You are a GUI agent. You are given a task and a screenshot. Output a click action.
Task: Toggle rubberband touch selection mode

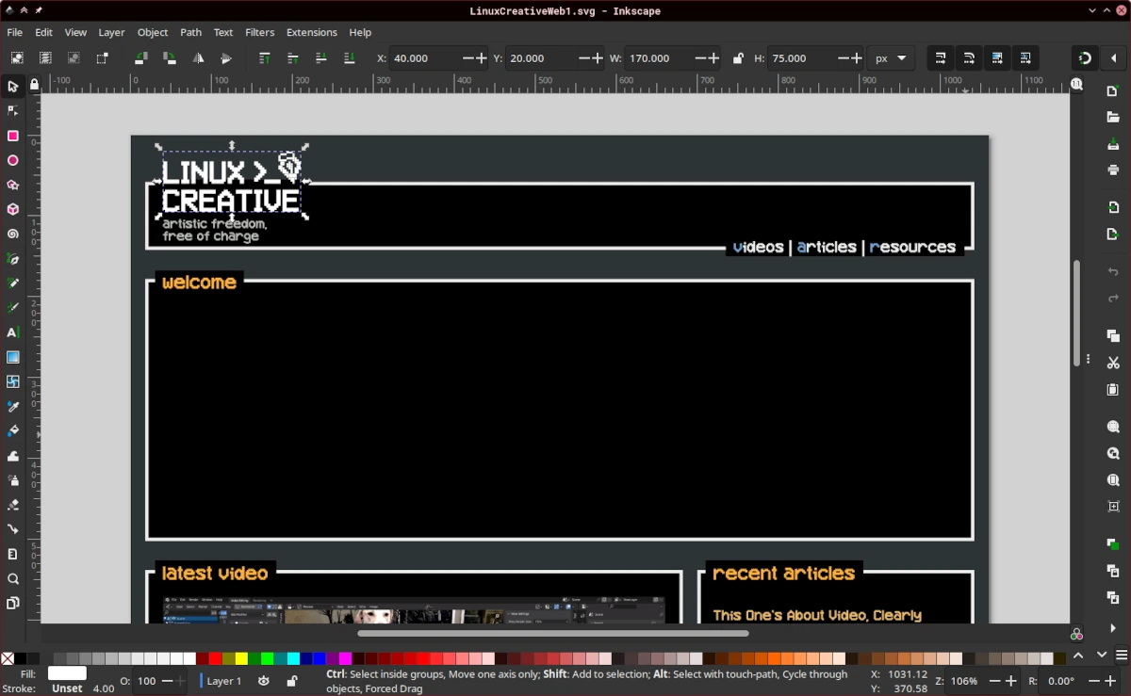point(102,58)
